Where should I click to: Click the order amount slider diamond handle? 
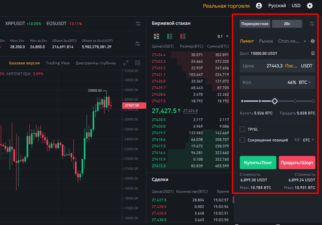pyautogui.click(x=274, y=101)
